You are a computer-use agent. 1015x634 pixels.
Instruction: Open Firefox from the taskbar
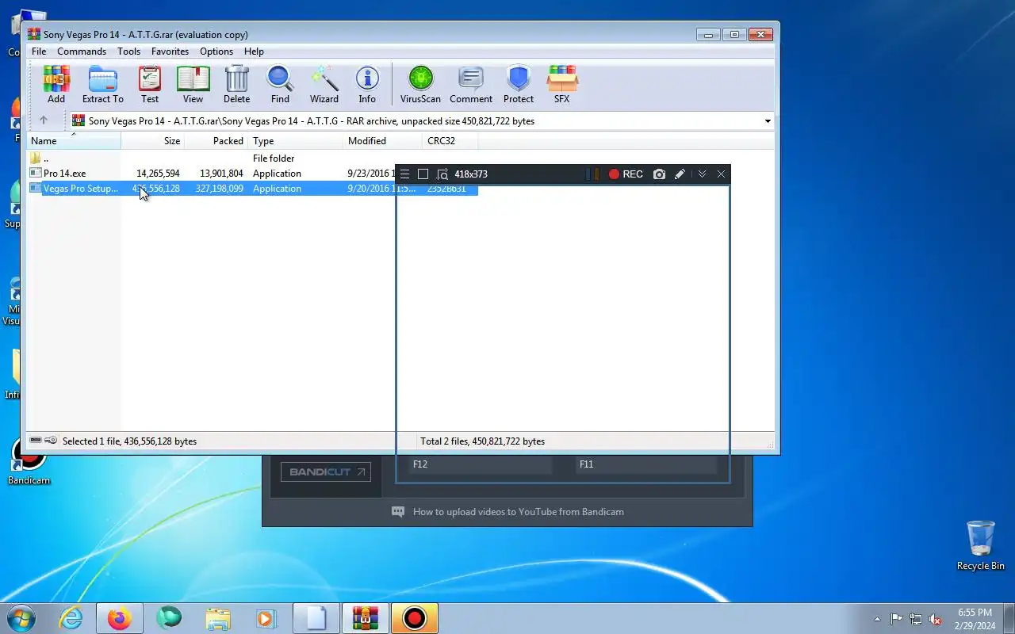pyautogui.click(x=119, y=618)
